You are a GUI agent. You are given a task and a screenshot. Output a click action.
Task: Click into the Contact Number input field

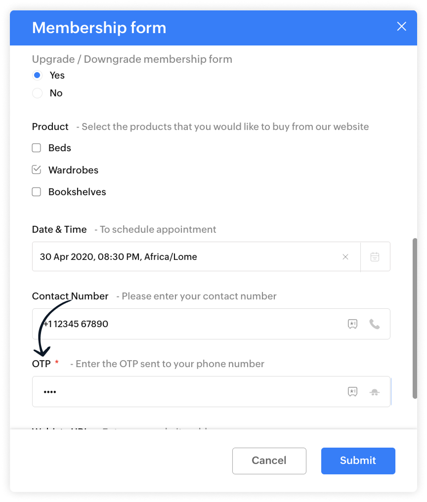pyautogui.click(x=189, y=324)
